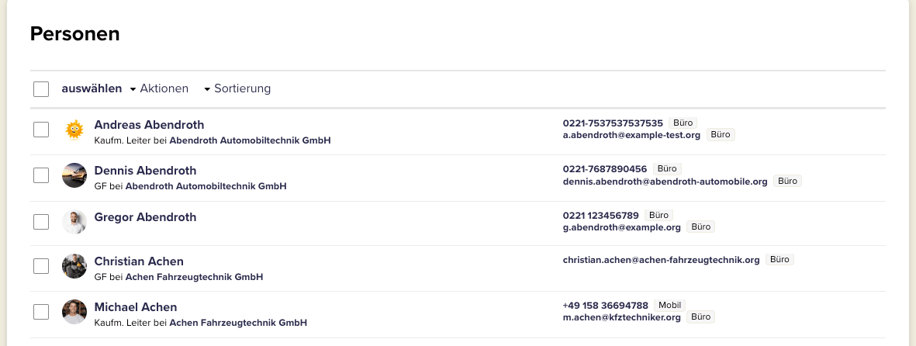The height and width of the screenshot is (346, 916).
Task: Click phone number 0221-7687890456
Action: pyautogui.click(x=605, y=169)
